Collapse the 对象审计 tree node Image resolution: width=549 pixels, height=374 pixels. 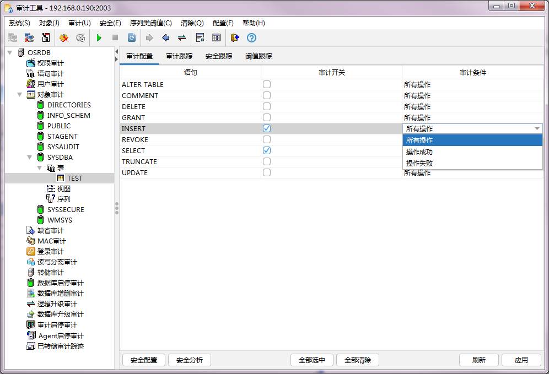tap(20, 95)
